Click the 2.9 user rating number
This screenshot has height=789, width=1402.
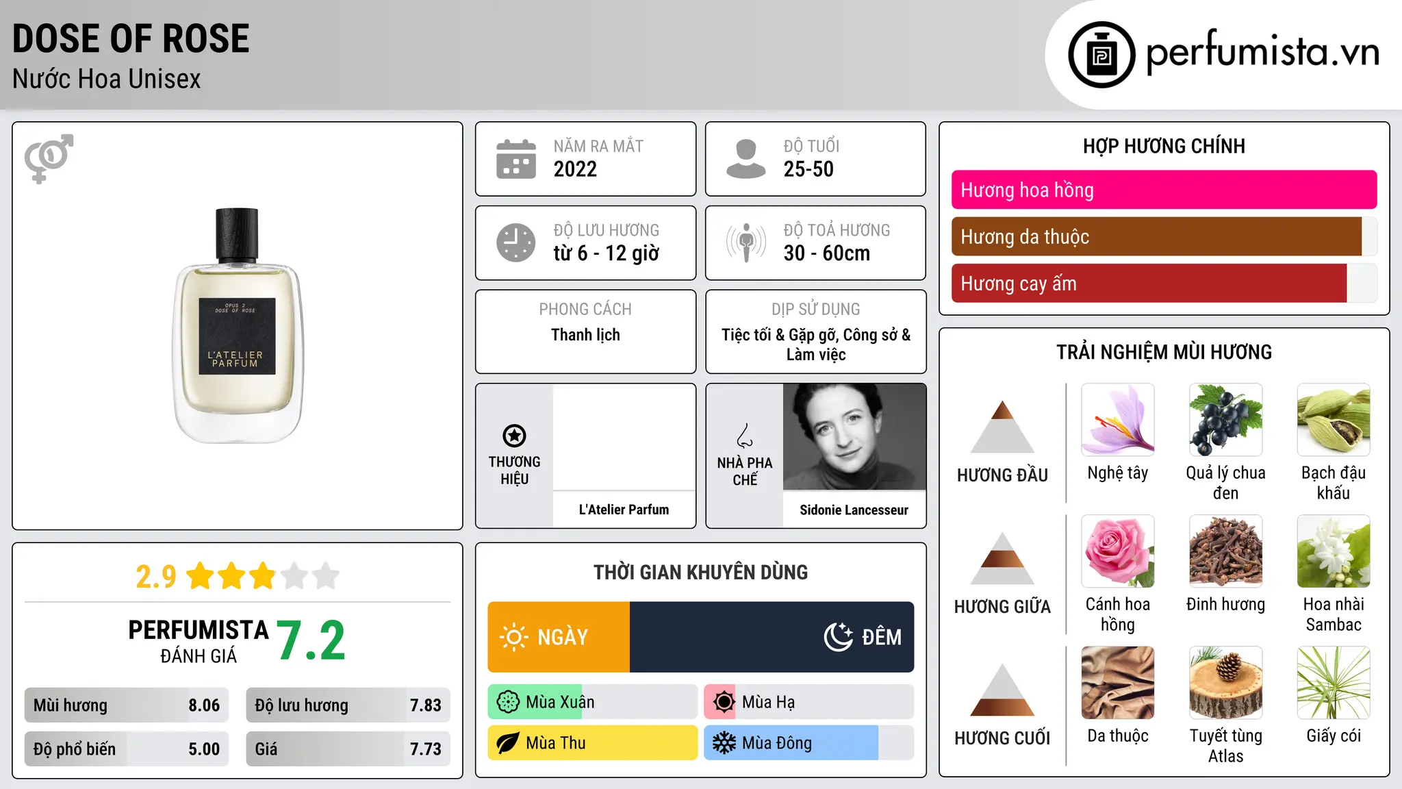(156, 577)
